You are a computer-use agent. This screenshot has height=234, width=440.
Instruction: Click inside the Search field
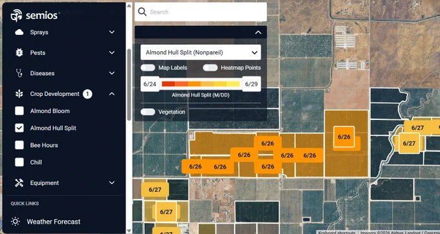pyautogui.click(x=201, y=12)
